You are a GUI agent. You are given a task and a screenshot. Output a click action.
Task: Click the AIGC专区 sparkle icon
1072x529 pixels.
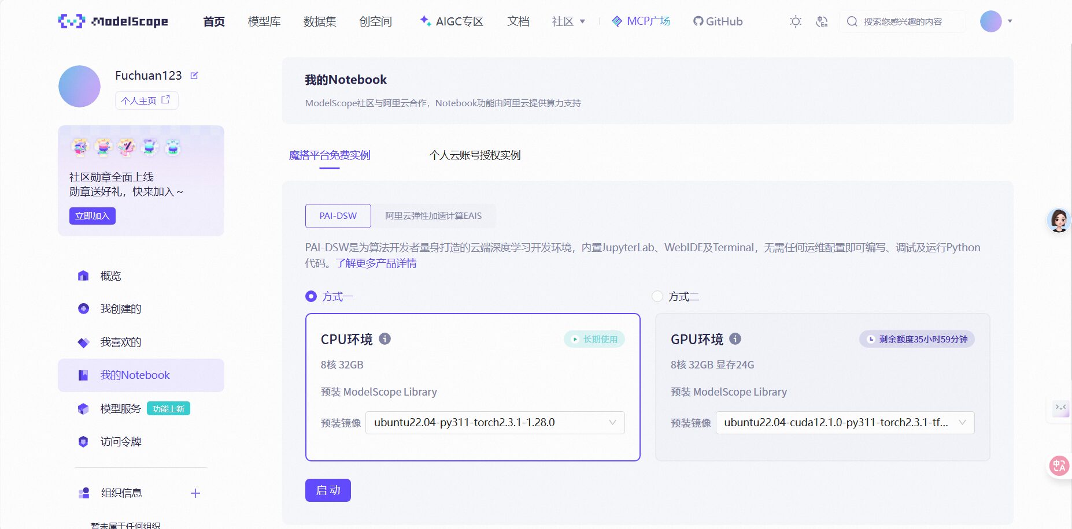pyautogui.click(x=426, y=21)
